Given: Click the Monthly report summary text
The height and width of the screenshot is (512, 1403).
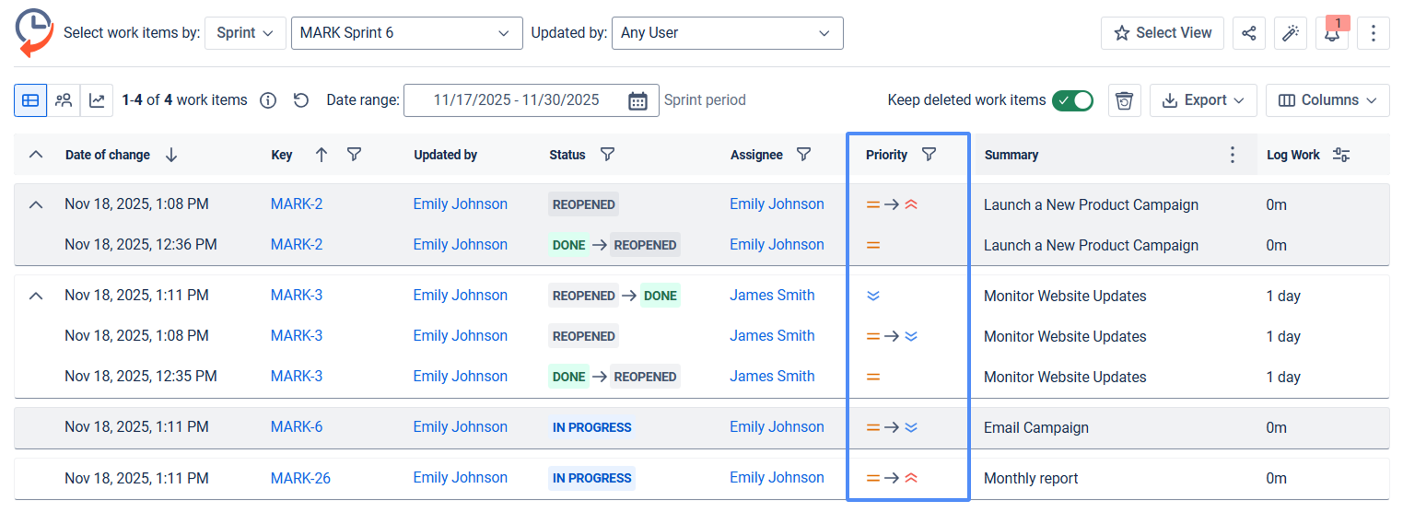Looking at the screenshot, I should coord(1031,479).
